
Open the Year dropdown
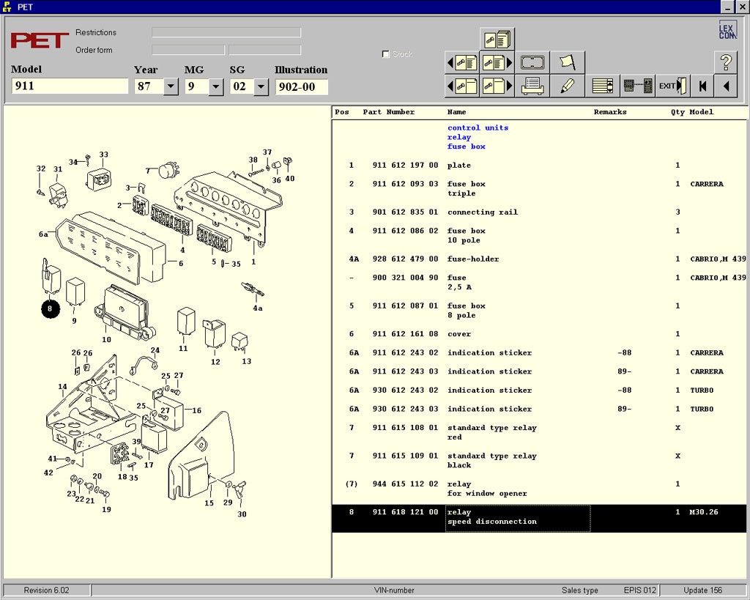coord(171,86)
